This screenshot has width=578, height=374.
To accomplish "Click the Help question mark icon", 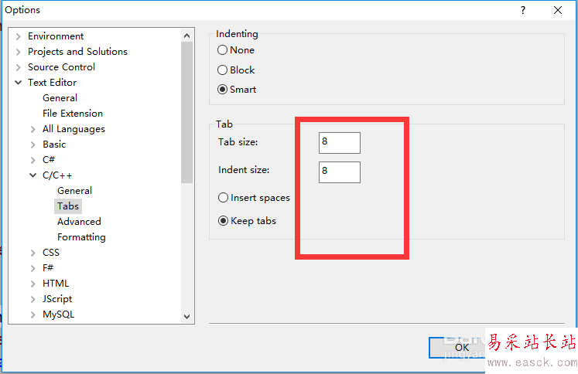I will (x=523, y=10).
